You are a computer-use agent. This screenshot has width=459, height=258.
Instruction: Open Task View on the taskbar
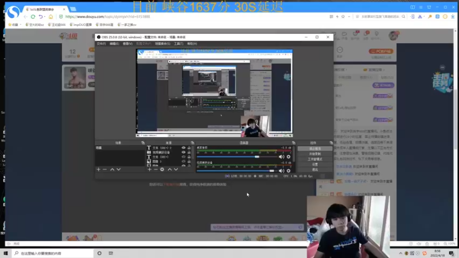(x=111, y=253)
